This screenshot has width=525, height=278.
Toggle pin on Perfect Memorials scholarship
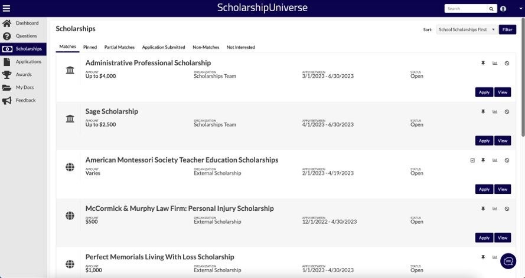click(483, 257)
